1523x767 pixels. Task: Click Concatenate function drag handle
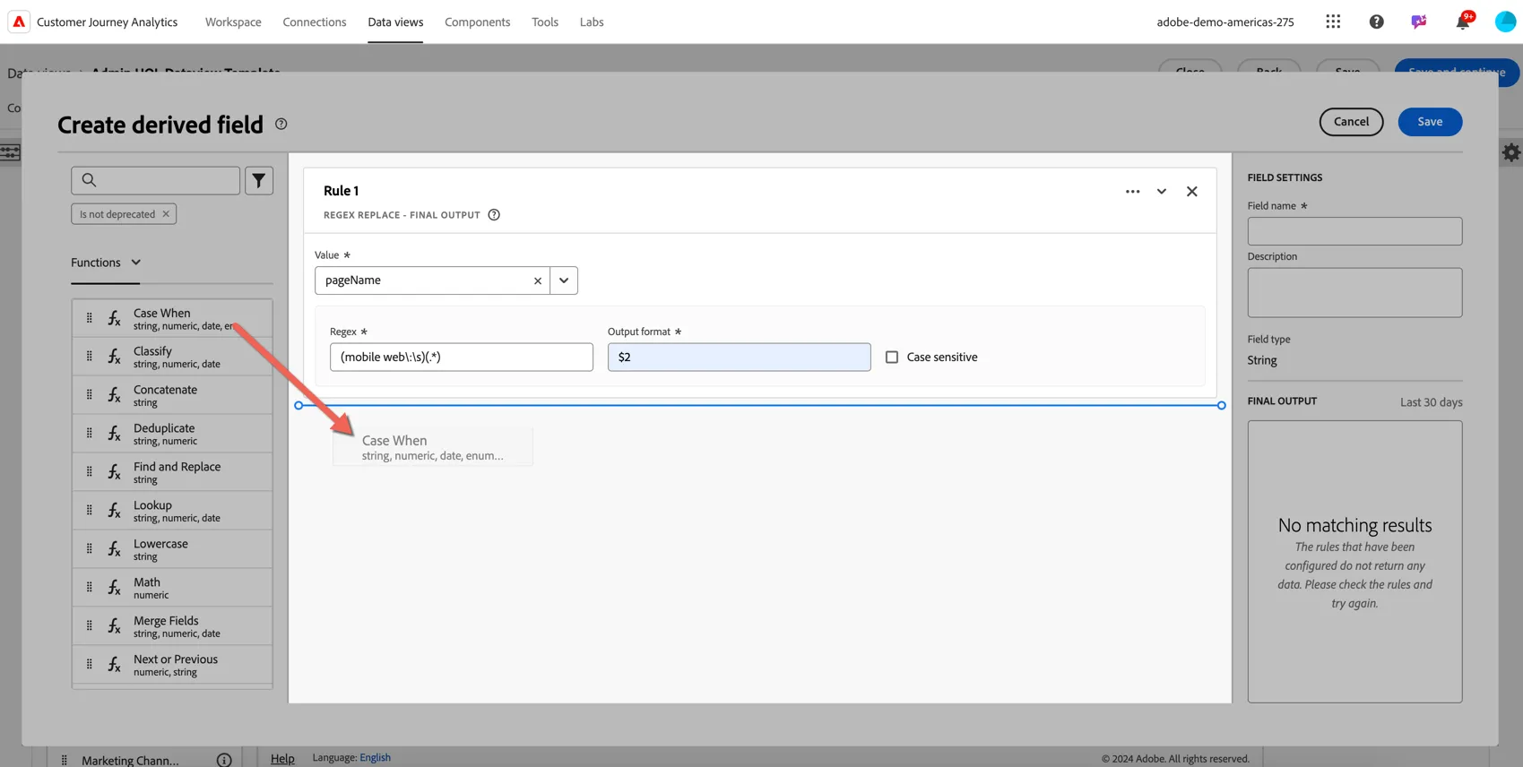89,394
